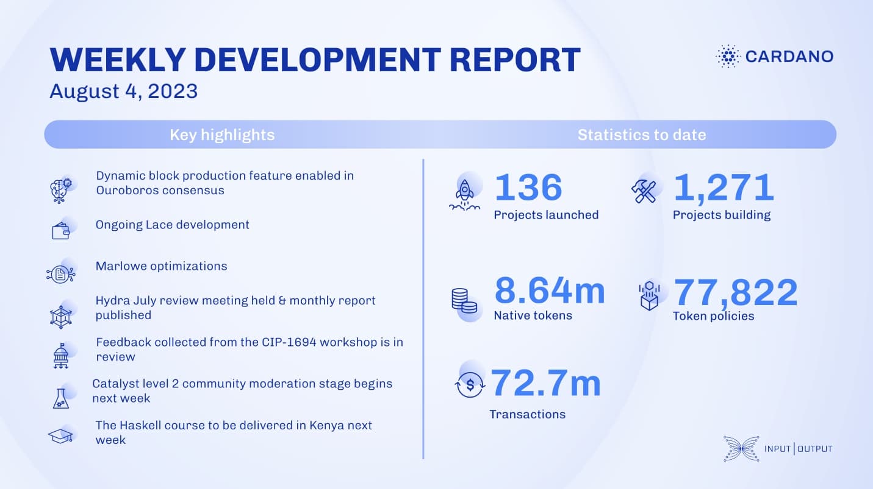The image size is (873, 489).
Task: Click the Statistics to date header
Action: point(642,135)
